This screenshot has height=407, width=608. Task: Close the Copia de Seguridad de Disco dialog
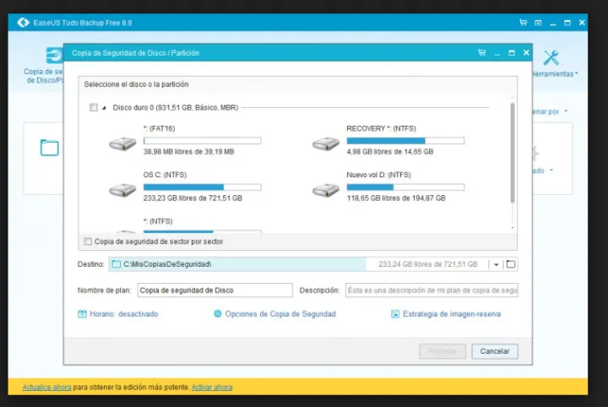click(526, 52)
